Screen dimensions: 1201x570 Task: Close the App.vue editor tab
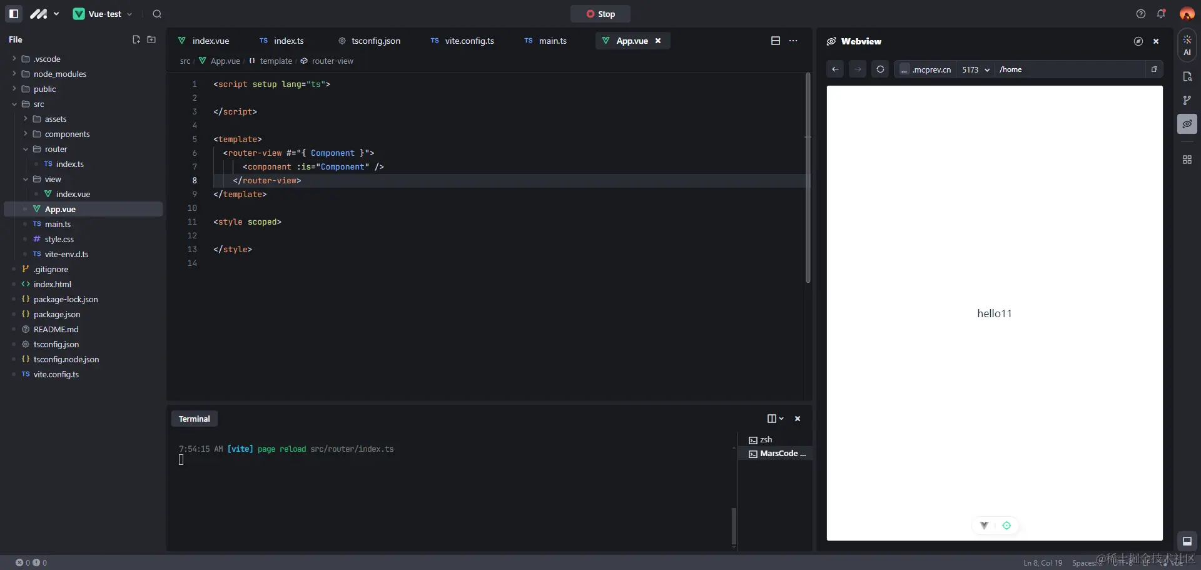click(x=658, y=41)
